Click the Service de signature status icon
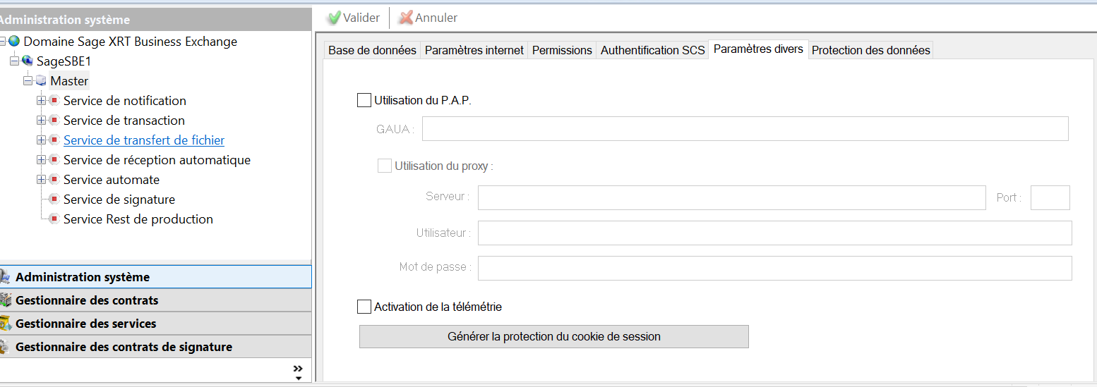Viewport: 1097px width, 387px height. [x=54, y=199]
